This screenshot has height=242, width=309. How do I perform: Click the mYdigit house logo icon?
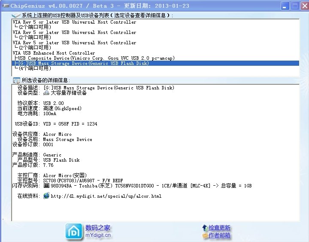[74, 232]
